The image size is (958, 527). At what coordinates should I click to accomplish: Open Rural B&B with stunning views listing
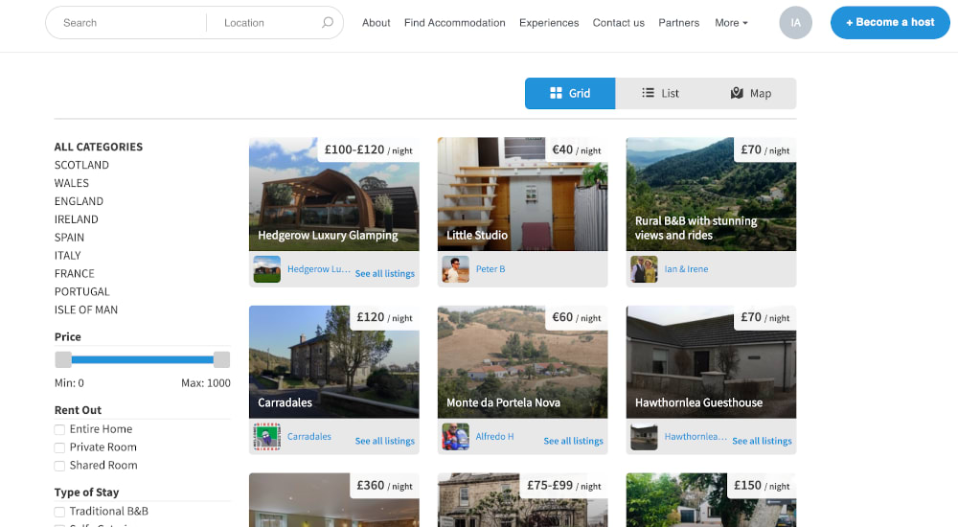(x=711, y=194)
